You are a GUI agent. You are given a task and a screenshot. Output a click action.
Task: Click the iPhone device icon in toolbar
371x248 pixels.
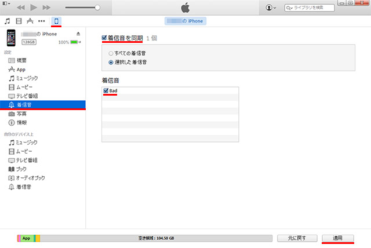click(57, 21)
